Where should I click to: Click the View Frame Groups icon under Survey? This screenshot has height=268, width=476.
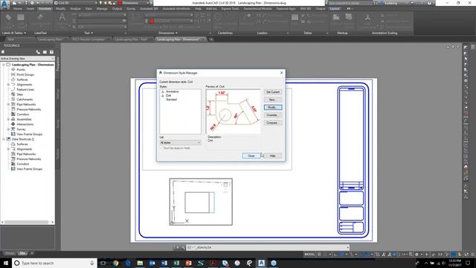pos(13,134)
